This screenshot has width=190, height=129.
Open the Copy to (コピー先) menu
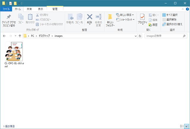pos(79,19)
